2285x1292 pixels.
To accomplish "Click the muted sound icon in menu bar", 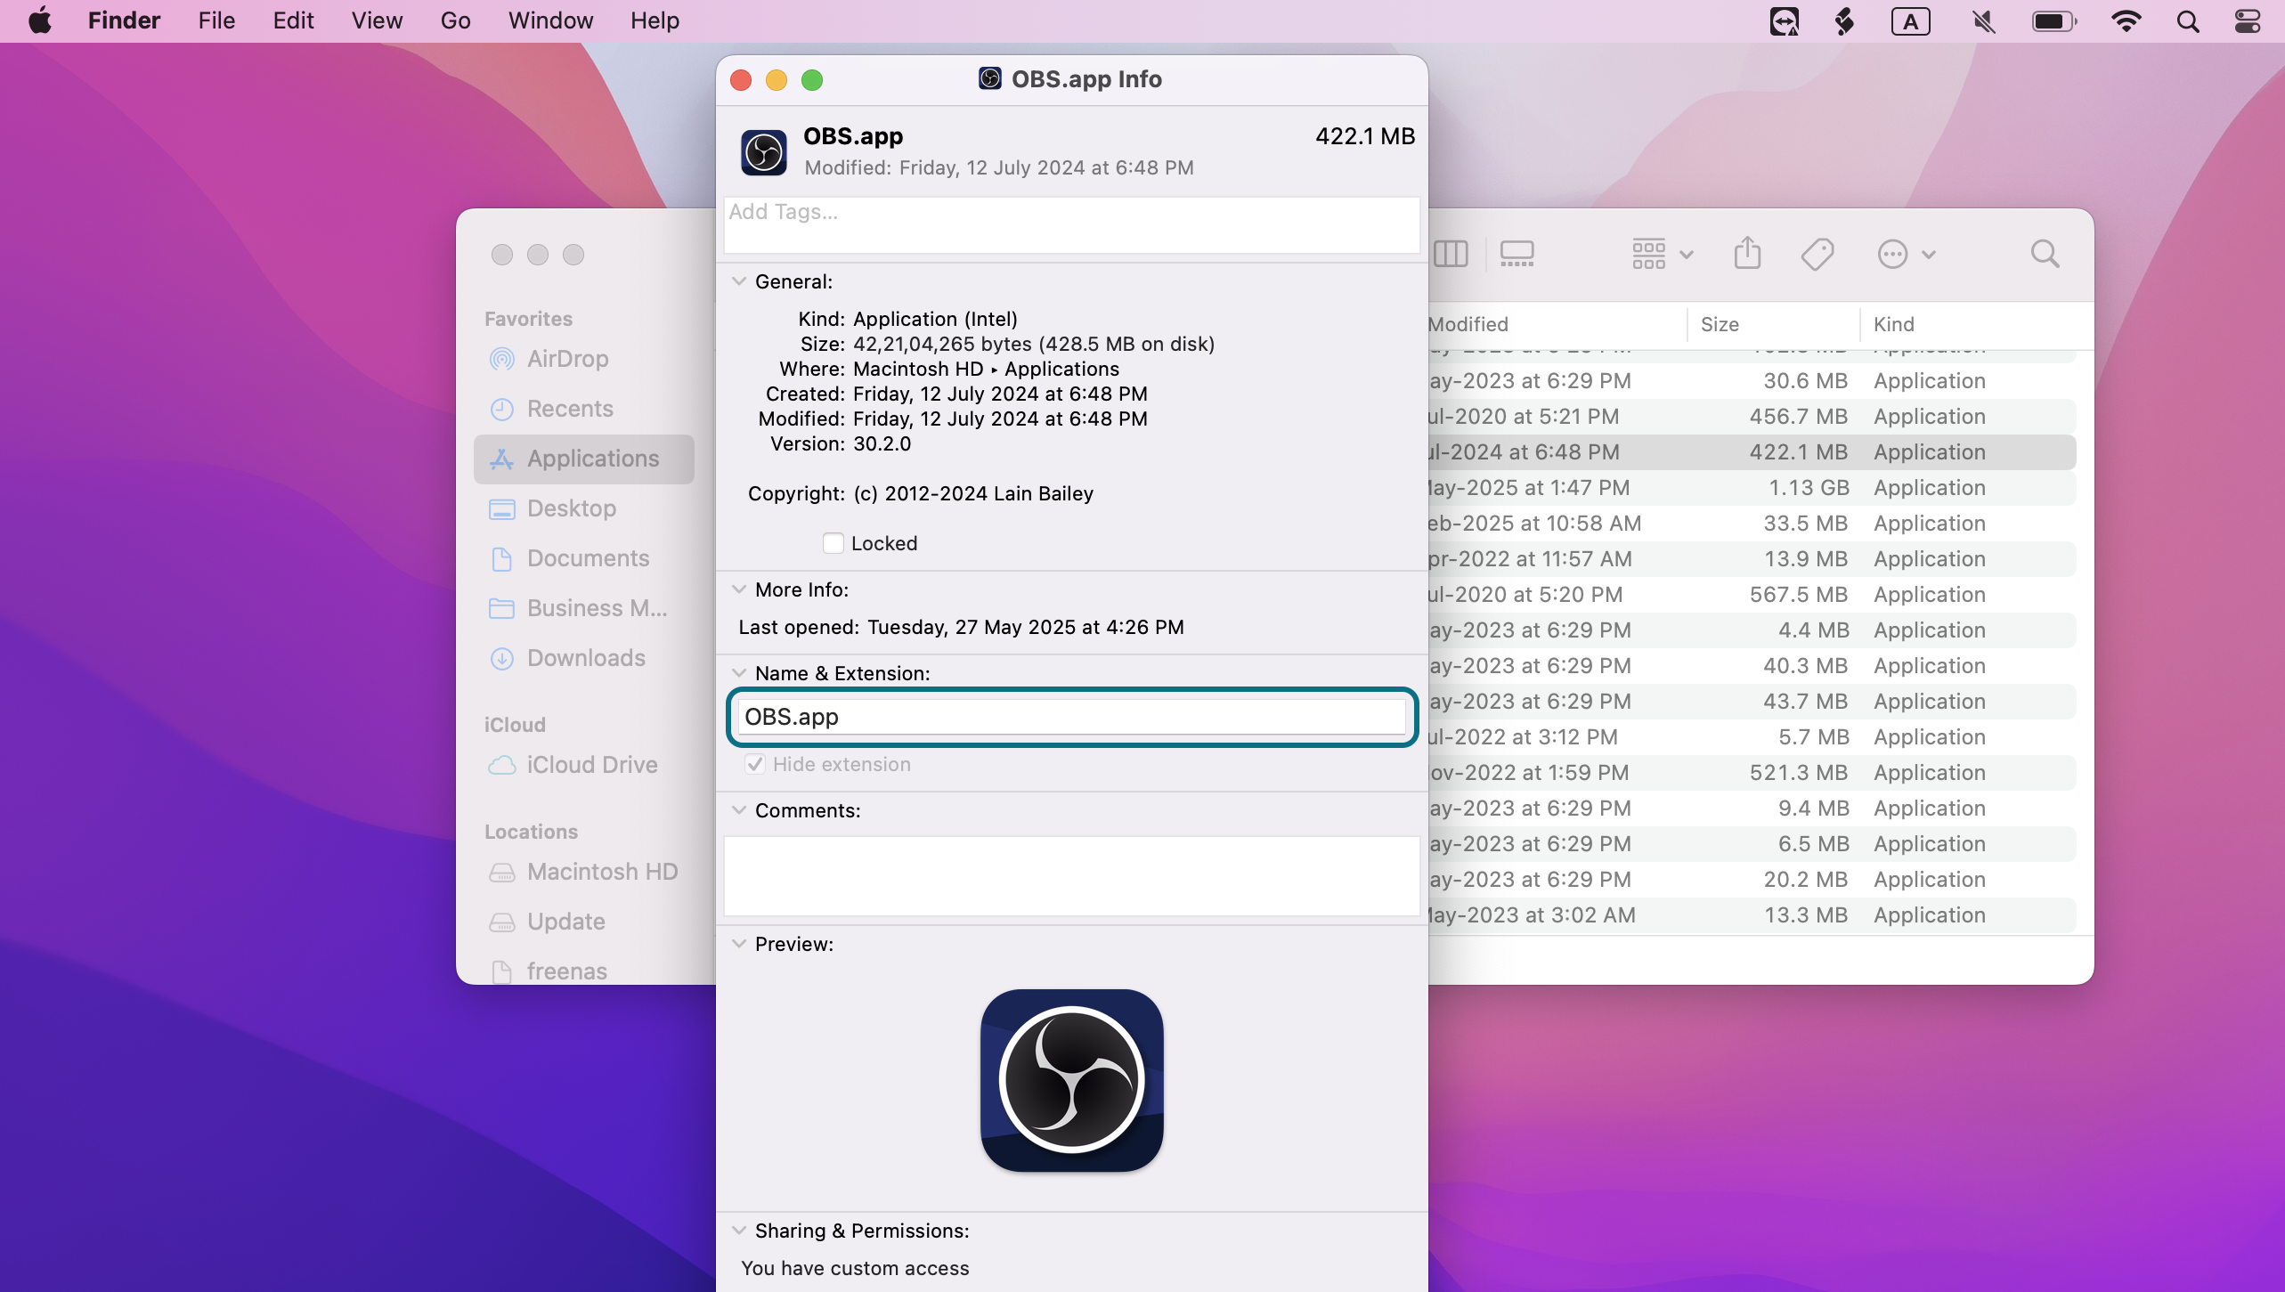I will point(1983,21).
